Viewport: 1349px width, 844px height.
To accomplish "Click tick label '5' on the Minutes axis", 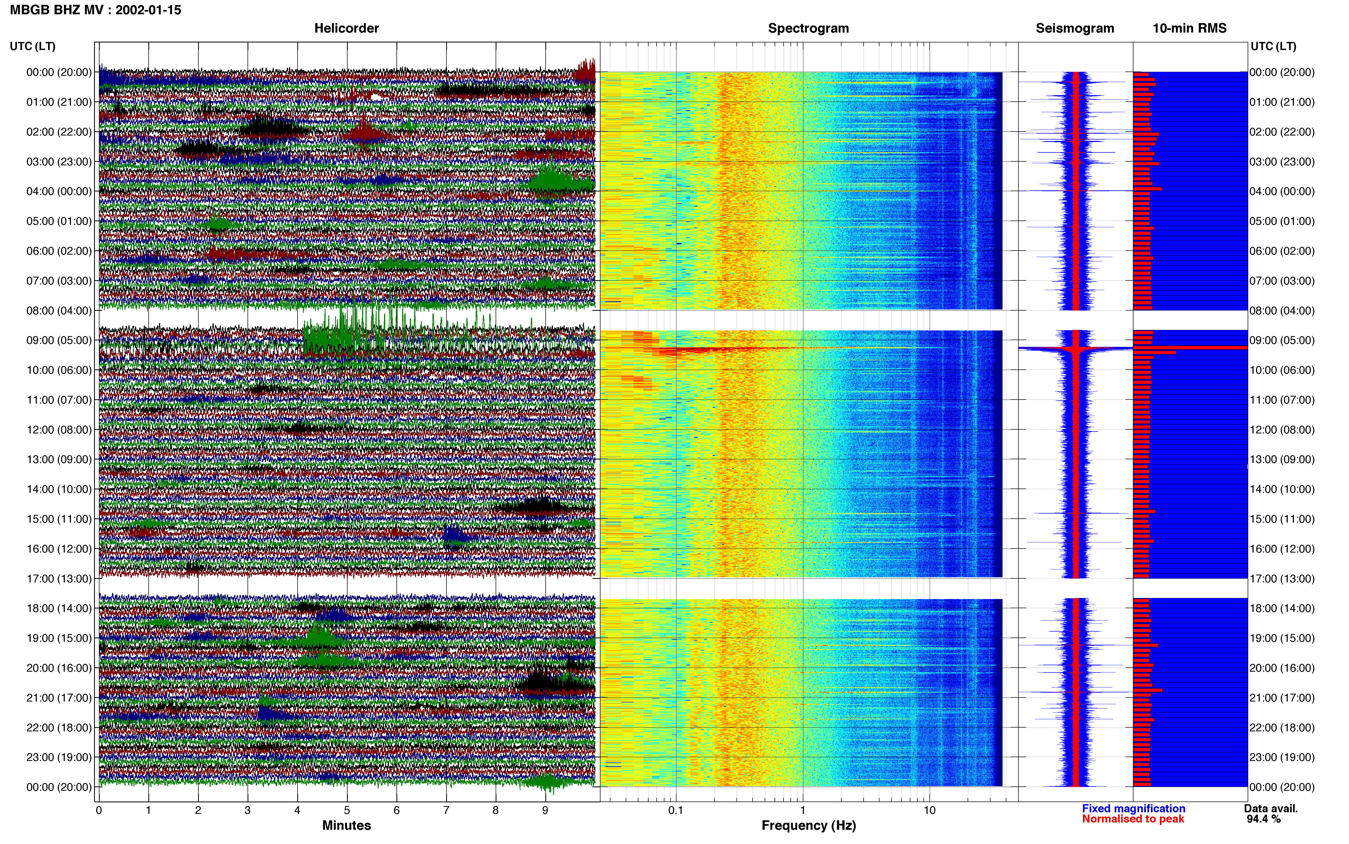I will pyautogui.click(x=347, y=810).
